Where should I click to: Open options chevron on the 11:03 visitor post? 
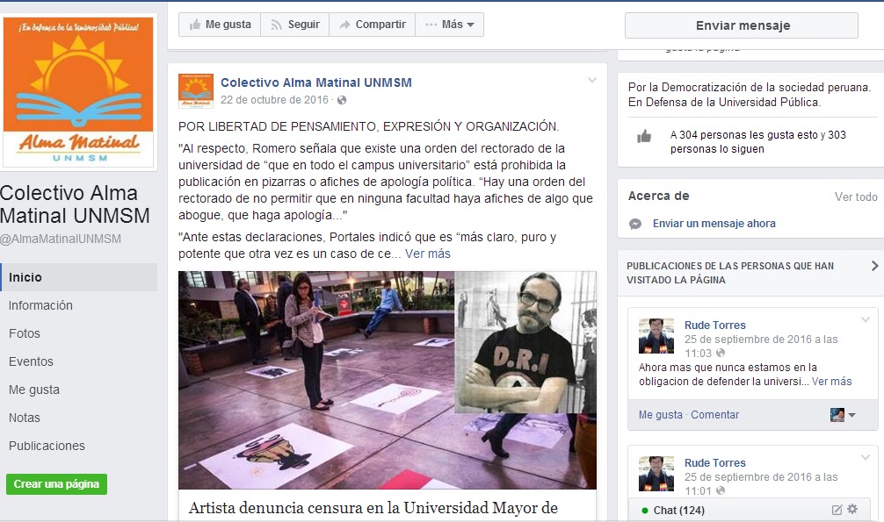(x=866, y=320)
